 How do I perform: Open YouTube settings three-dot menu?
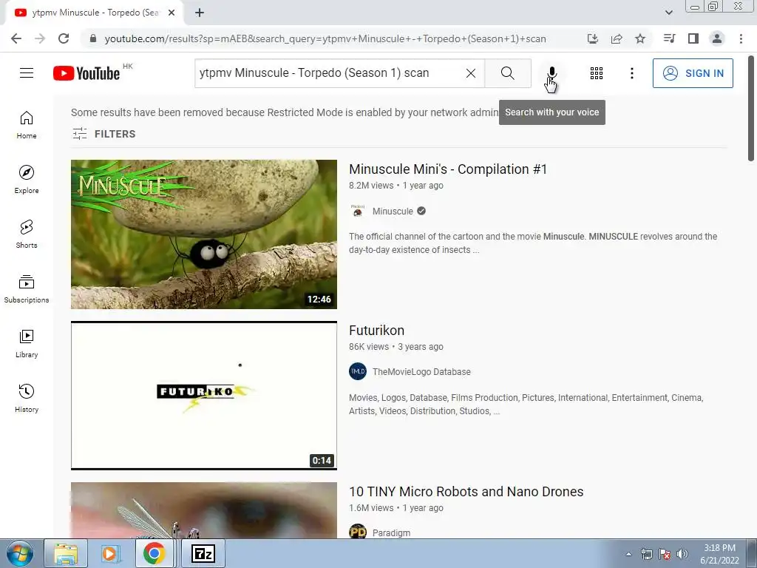[x=631, y=73]
